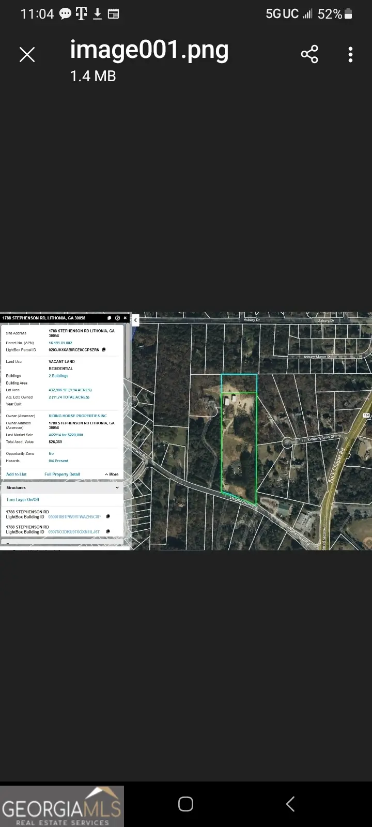Open building ID 05078O3DKU9F6OXN1ILJ6T
The image size is (372, 827).
[74, 532]
